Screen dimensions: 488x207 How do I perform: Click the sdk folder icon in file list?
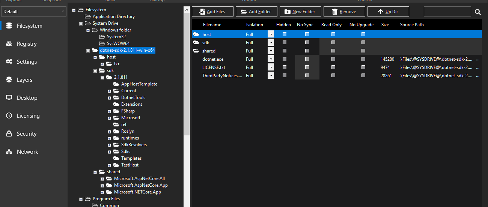[x=196, y=42]
